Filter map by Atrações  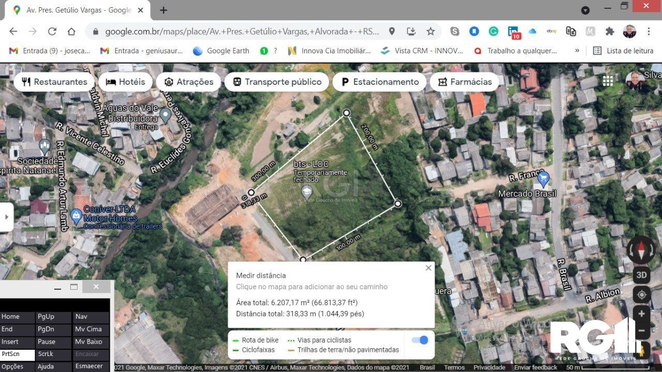pyautogui.click(x=188, y=82)
